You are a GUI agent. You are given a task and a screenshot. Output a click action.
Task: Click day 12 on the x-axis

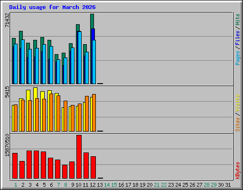93,185
